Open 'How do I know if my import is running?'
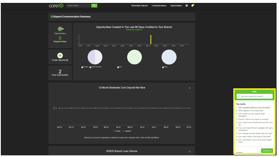 pyautogui.click(x=253, y=119)
